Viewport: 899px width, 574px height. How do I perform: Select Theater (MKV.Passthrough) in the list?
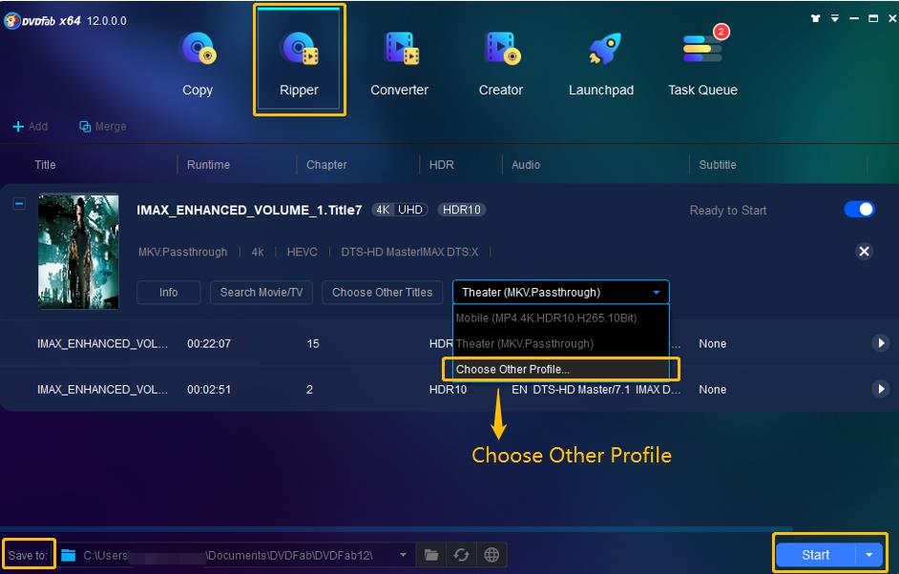coord(561,343)
